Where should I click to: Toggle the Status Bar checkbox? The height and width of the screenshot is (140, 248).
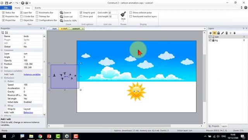3,12
